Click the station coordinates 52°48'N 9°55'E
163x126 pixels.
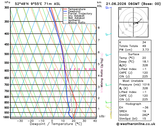pyautogui.click(x=29, y=4)
